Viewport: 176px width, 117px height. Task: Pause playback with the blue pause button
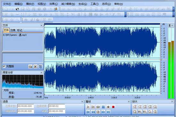(x=103, y=107)
